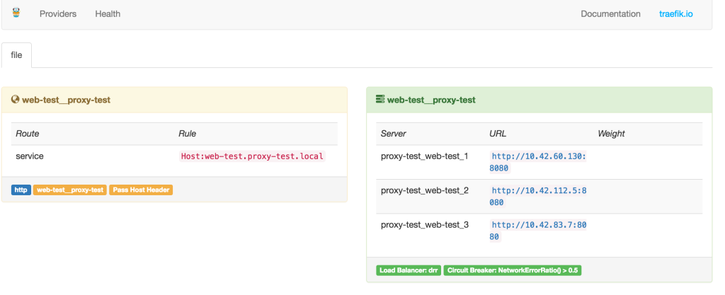Click the Traefik gopher logo icon
725x295 pixels.
click(x=16, y=13)
